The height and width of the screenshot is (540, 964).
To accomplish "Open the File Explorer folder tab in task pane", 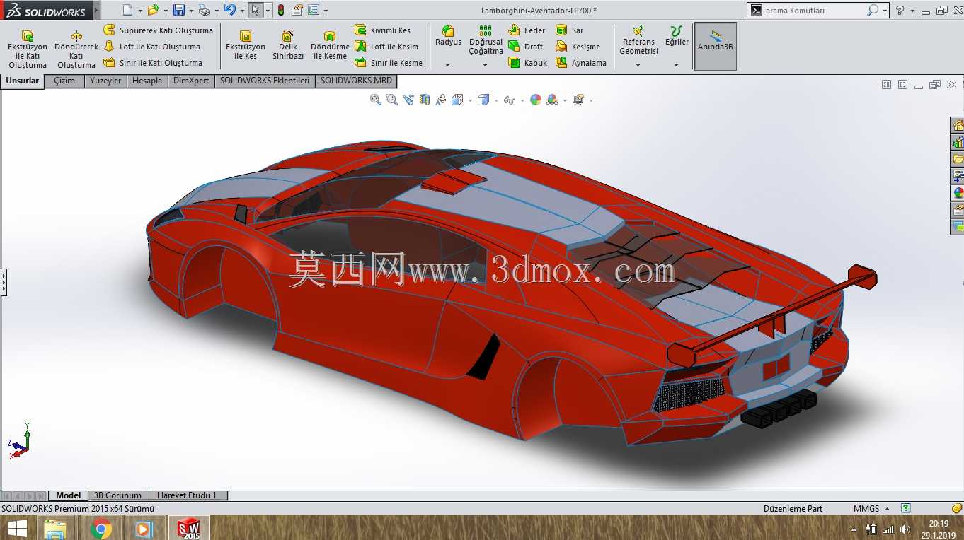I will point(958,159).
